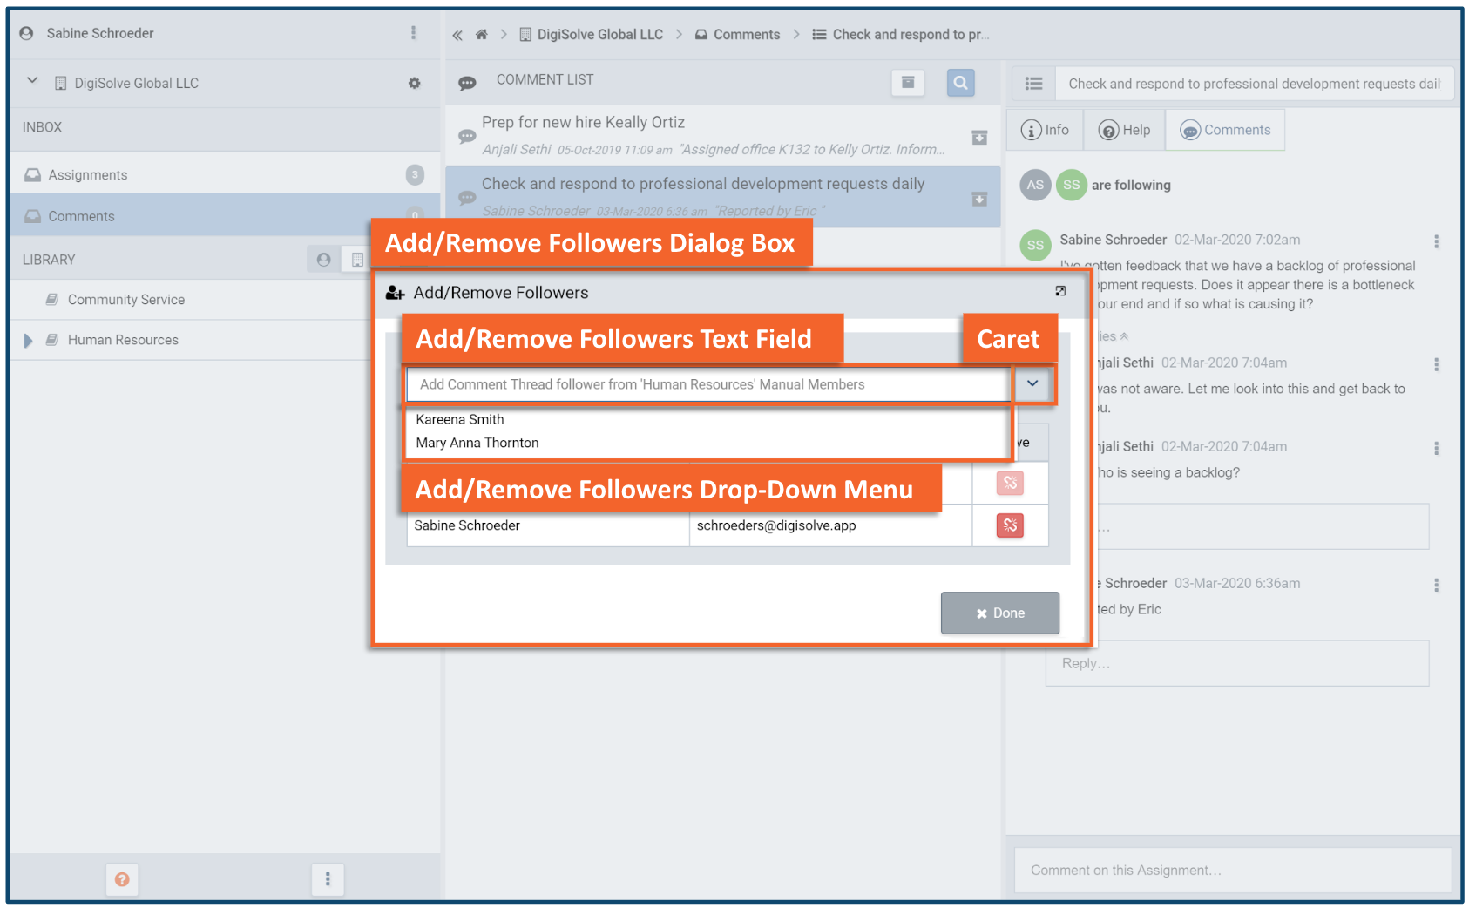
Task: Click the Add Comment Thread follower field
Action: pos(708,384)
